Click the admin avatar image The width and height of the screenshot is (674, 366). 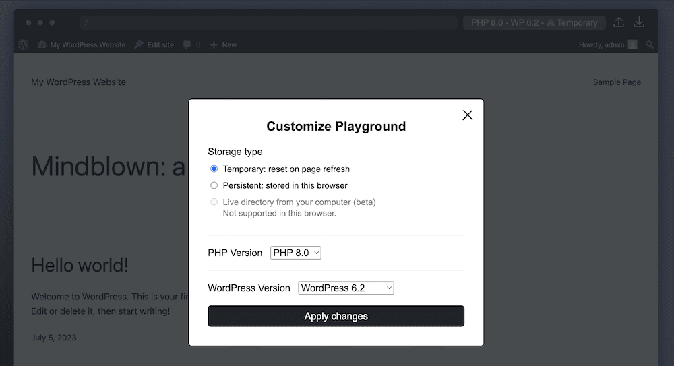coord(632,44)
